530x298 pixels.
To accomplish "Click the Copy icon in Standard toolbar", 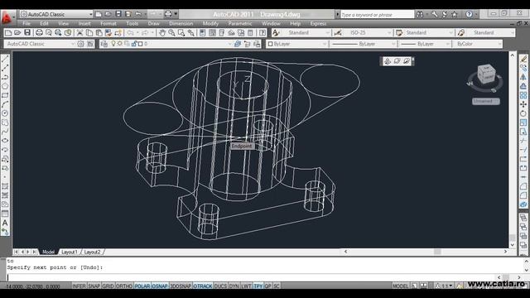I will pyautogui.click(x=89, y=33).
